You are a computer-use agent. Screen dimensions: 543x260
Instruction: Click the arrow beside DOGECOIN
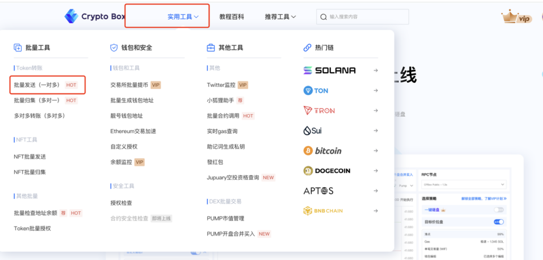point(375,170)
